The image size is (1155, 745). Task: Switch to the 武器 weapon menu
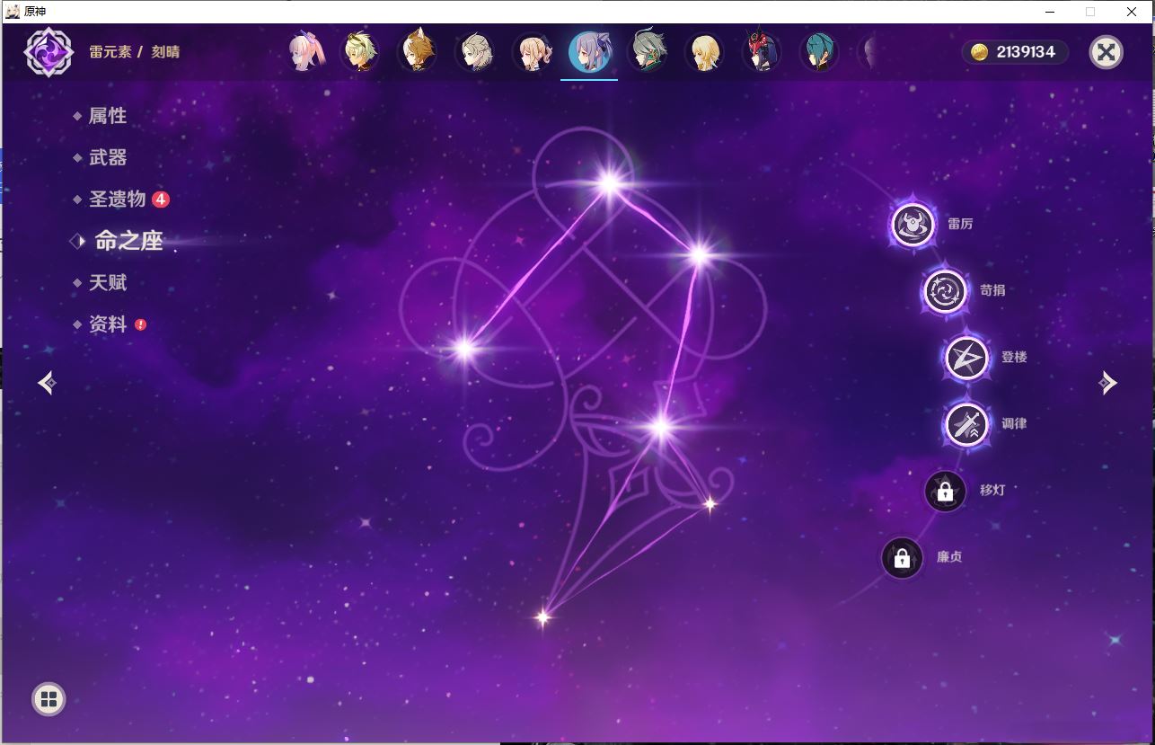[107, 157]
